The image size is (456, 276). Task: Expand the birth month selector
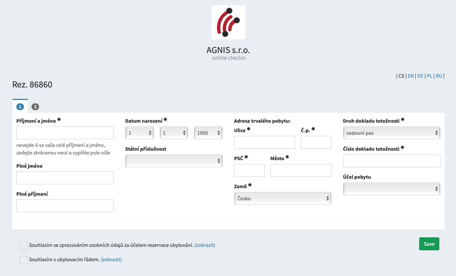pos(174,133)
